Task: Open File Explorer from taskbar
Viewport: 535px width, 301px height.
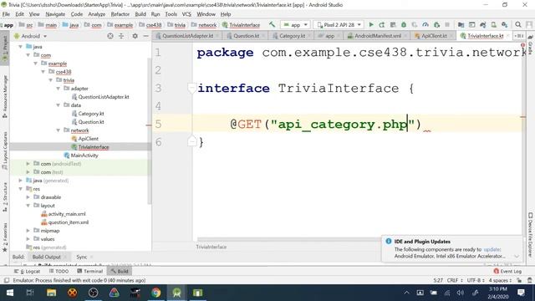Action: tap(51, 293)
